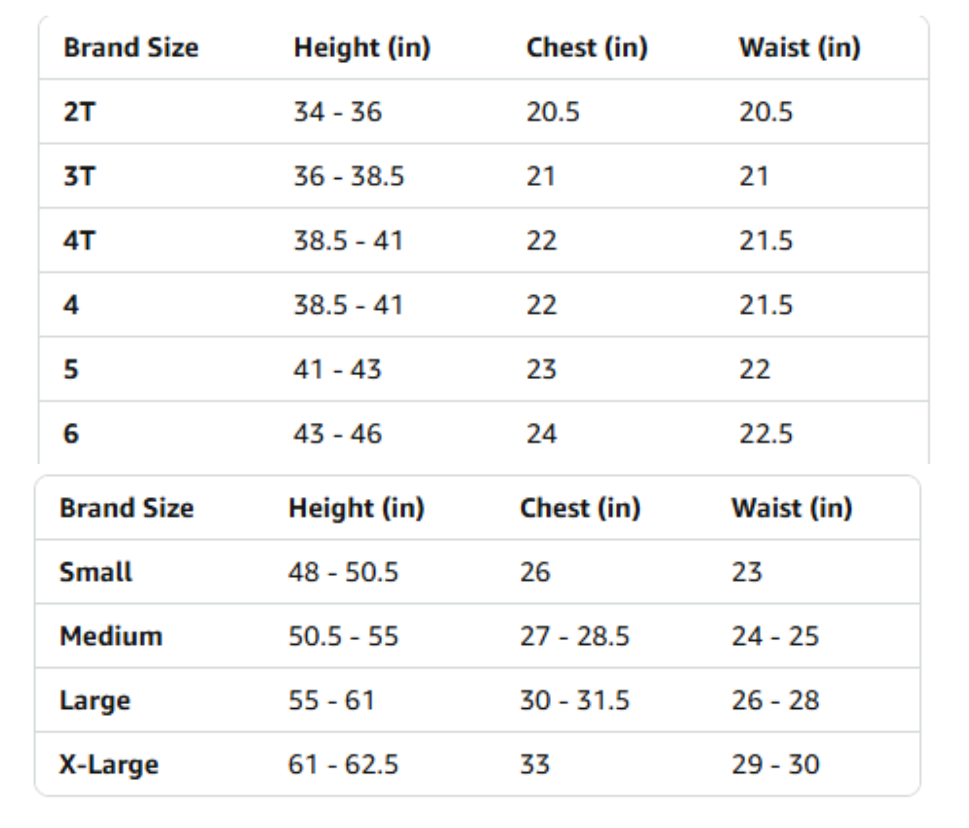Click the 4T brand size label
Image resolution: width=969 pixels, height=828 pixels.
pos(80,241)
